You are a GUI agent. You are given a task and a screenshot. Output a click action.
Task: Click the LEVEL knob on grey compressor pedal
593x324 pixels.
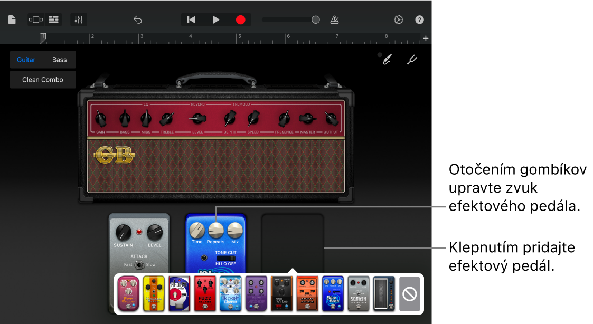(155, 233)
